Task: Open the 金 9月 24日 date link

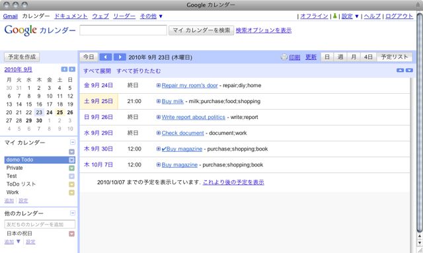Action: coord(98,85)
